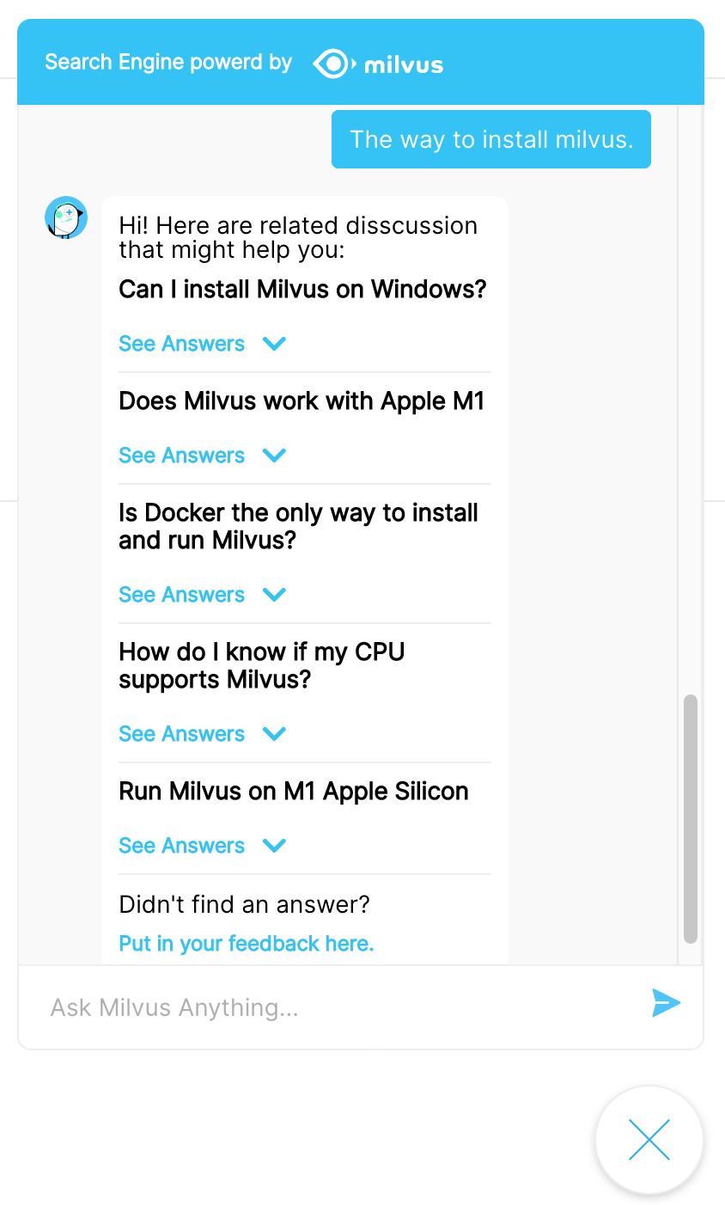This screenshot has height=1205, width=725.
Task: Open 'See Answers' for the Windows install question
Action: tap(181, 344)
